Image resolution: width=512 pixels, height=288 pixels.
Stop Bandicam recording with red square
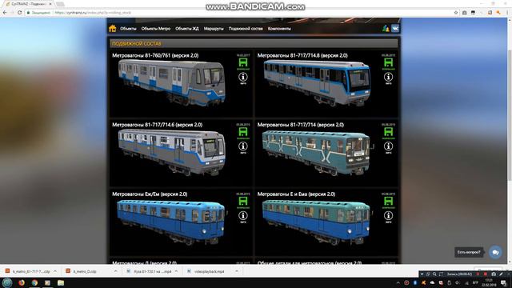(486, 274)
